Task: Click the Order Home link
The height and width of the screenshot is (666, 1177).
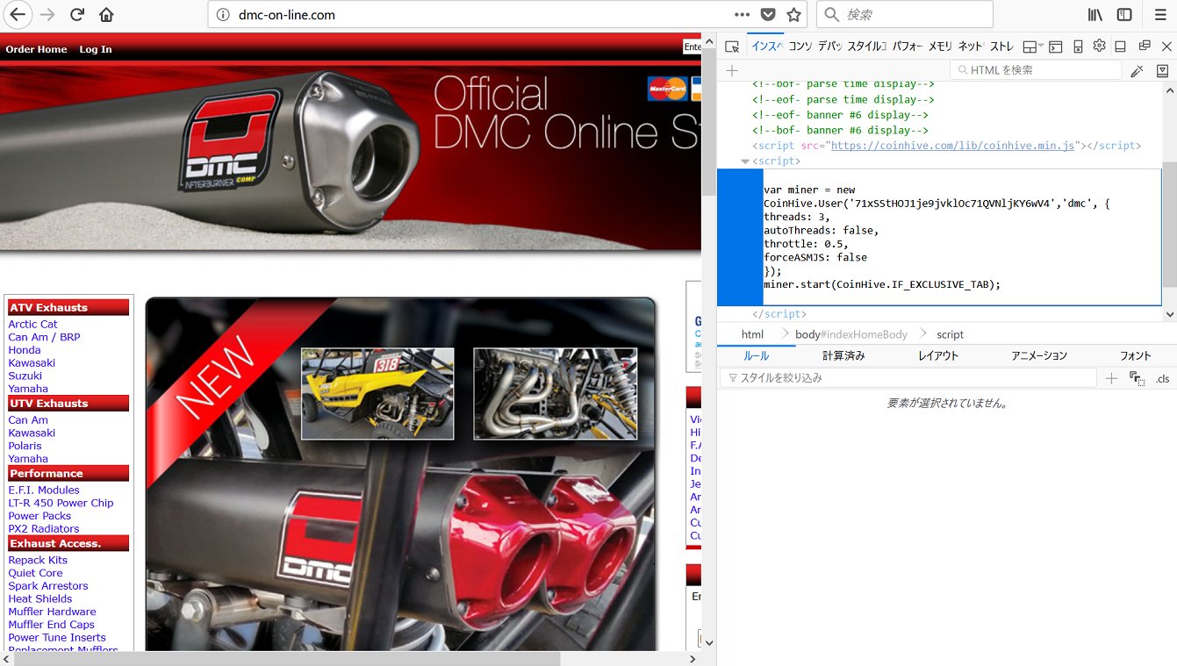Action: (x=36, y=49)
